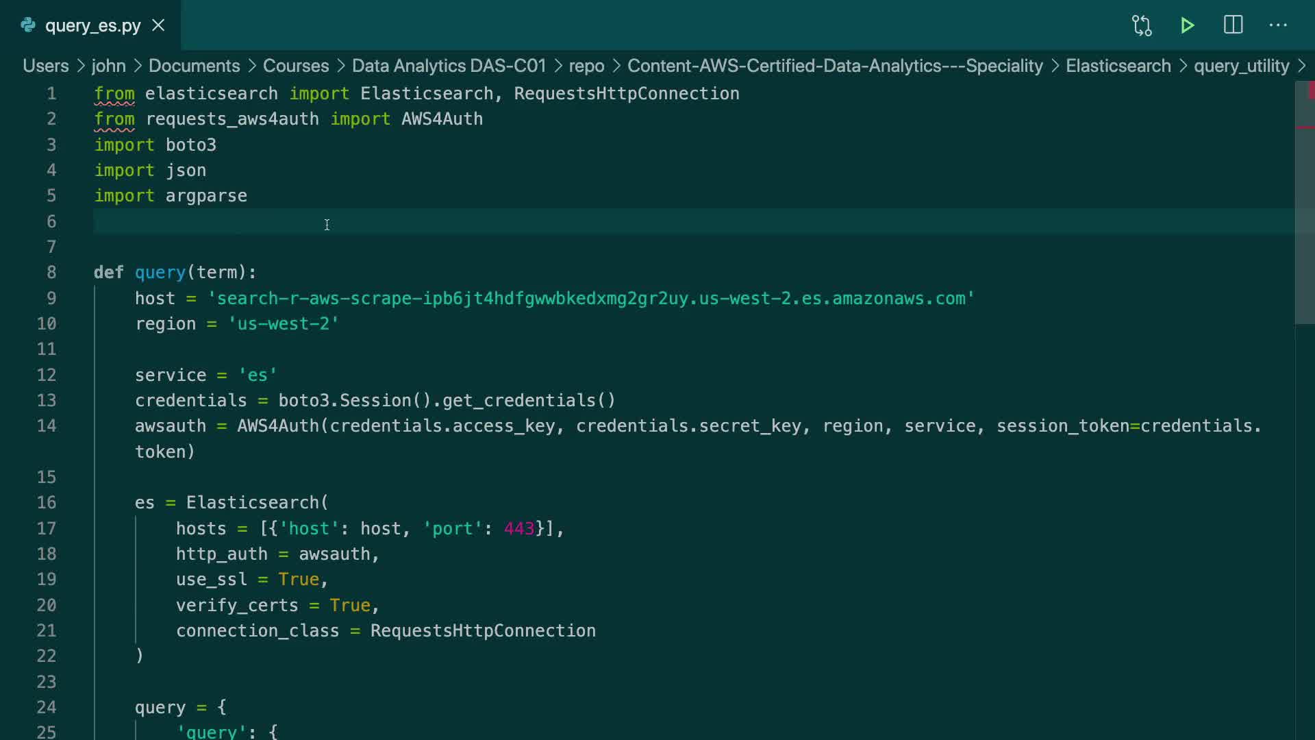
Task: Select the query_es.py editor tab
Action: click(x=92, y=25)
